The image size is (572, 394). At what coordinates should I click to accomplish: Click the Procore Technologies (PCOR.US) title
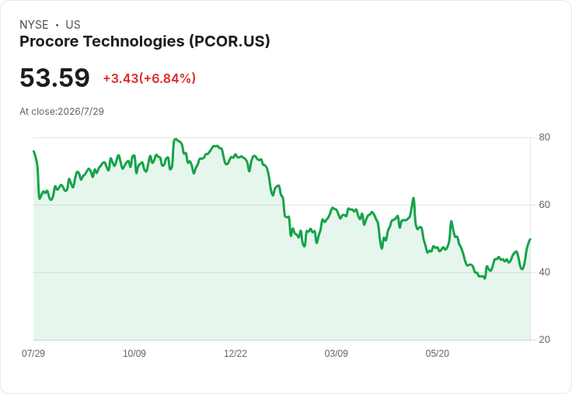click(x=145, y=41)
